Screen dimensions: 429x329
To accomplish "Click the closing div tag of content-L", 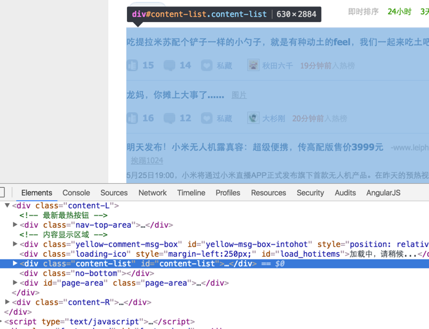I will 26,293.
